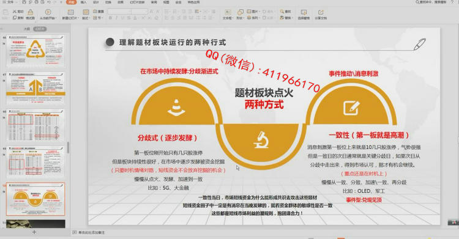The width and height of the screenshot is (459, 239).
Task: Toggle Italic formatting button
Action: (x=116, y=18)
